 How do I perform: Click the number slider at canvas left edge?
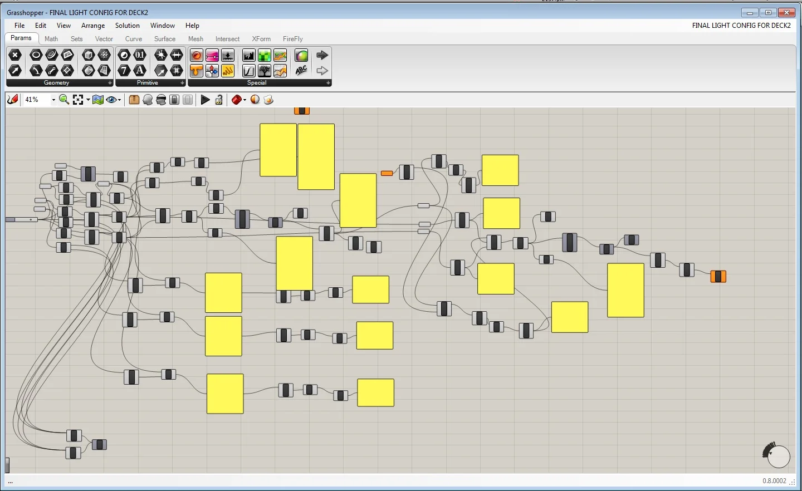(x=22, y=220)
